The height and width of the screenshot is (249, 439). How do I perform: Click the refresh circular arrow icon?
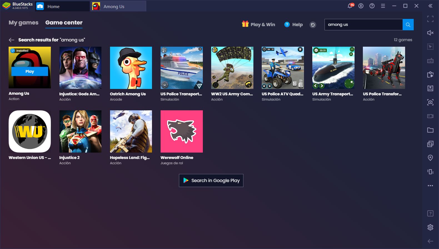(313, 25)
